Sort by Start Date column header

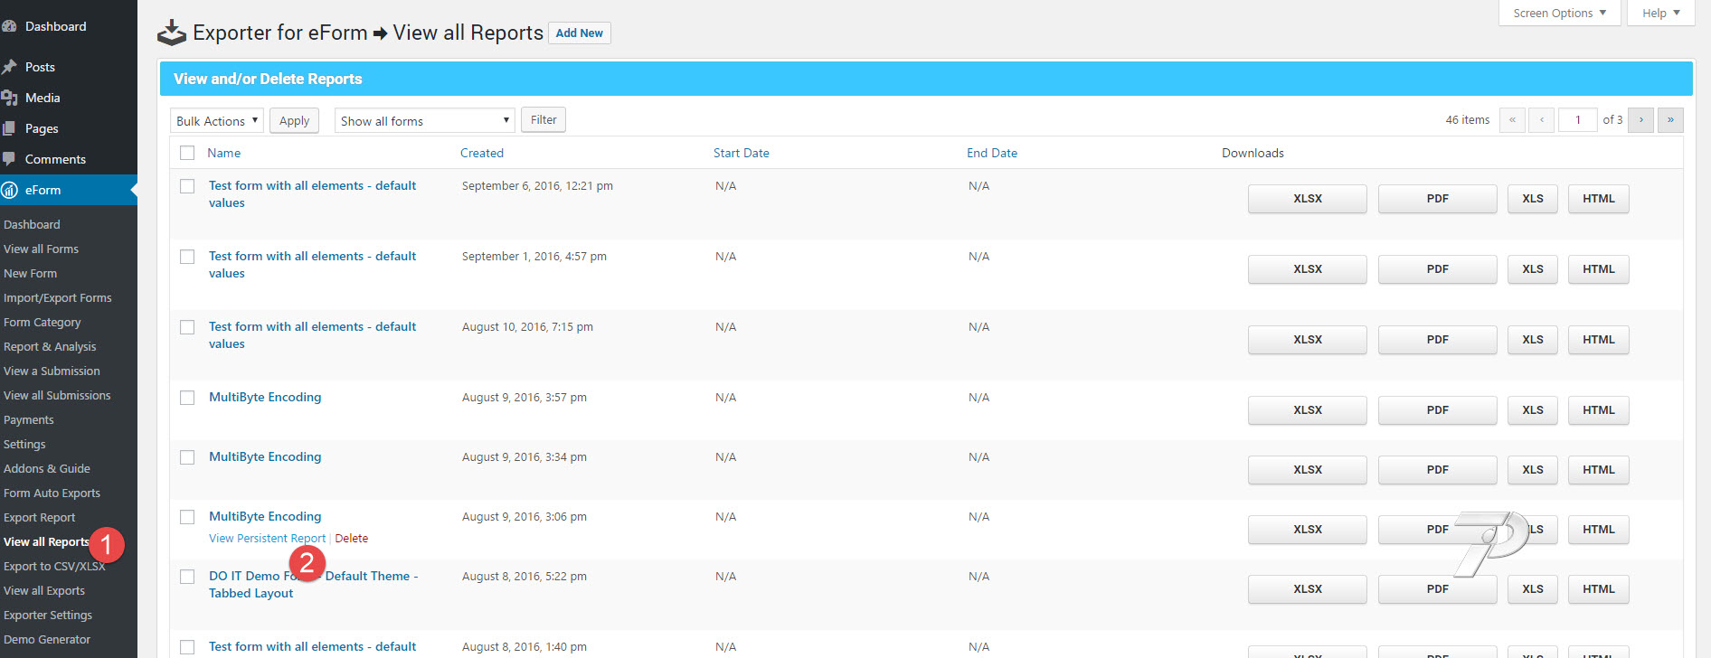(742, 153)
